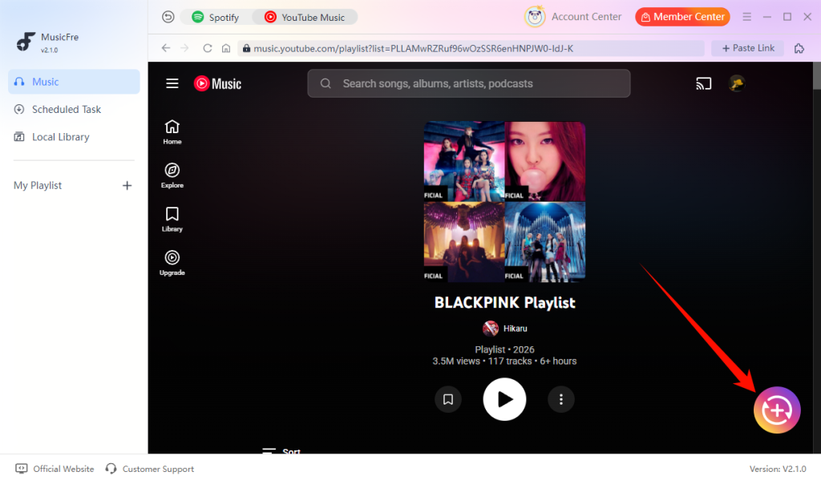Image resolution: width=821 pixels, height=484 pixels.
Task: Click the gradient add-to-download circular button
Action: (777, 410)
